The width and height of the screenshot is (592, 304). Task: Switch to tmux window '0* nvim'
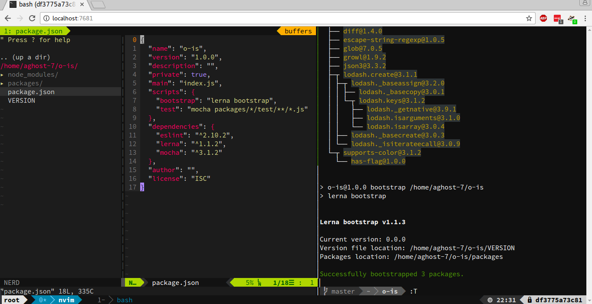pos(56,300)
